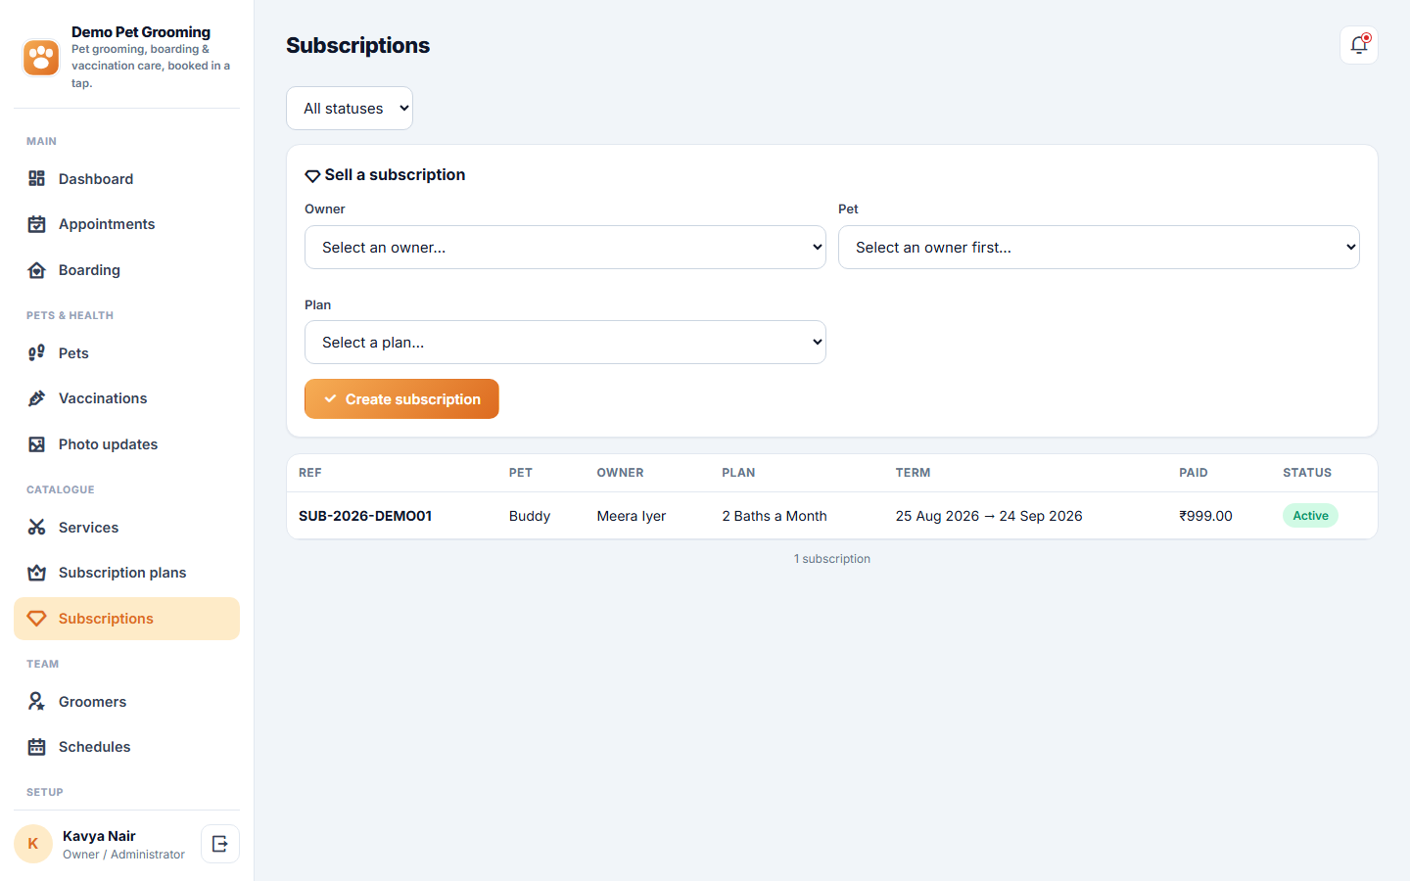The width and height of the screenshot is (1410, 881).
Task: Click the Pets sidebar label
Action: click(x=73, y=353)
